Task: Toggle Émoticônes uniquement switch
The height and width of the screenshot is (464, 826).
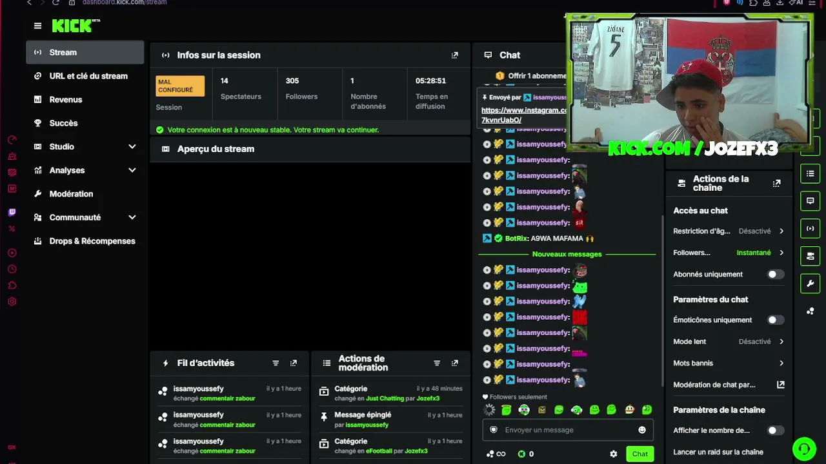Action: tap(775, 320)
